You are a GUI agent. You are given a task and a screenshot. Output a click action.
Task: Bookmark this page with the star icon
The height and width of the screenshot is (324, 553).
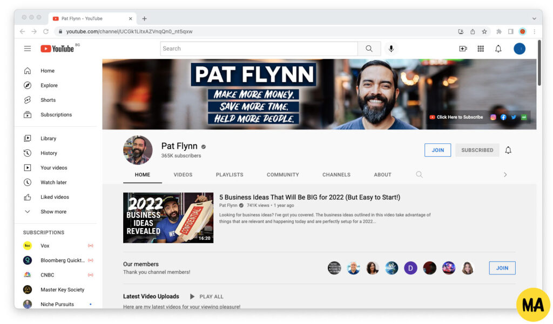pyautogui.click(x=484, y=32)
